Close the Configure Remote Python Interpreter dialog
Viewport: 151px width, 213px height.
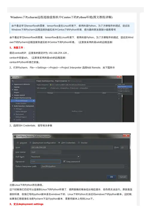pyautogui.click(x=126, y=135)
